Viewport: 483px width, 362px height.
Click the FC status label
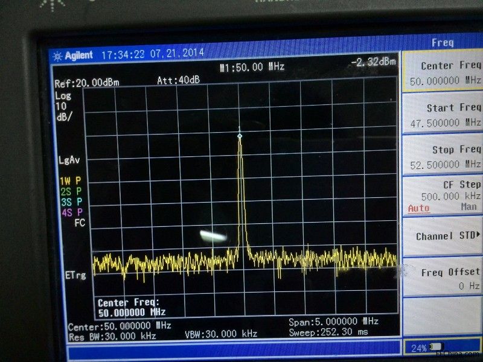coord(80,223)
